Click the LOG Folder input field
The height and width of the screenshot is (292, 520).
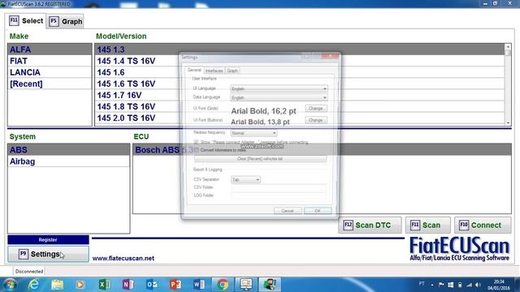coord(279,195)
